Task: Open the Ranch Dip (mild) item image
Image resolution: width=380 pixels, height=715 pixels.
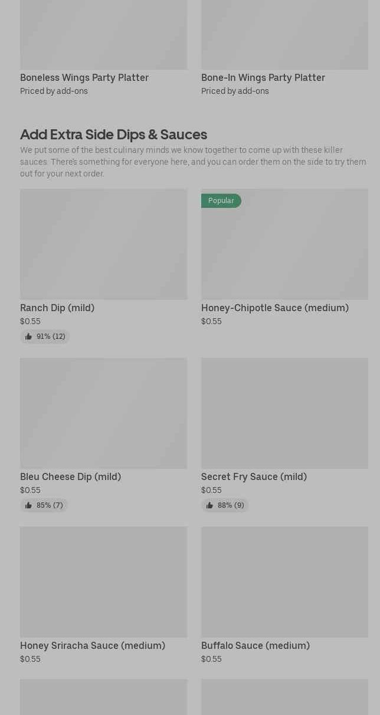Action: click(x=103, y=244)
